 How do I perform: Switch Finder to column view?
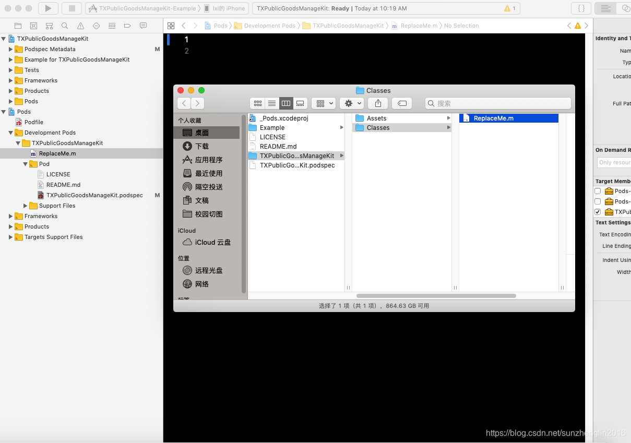click(286, 103)
